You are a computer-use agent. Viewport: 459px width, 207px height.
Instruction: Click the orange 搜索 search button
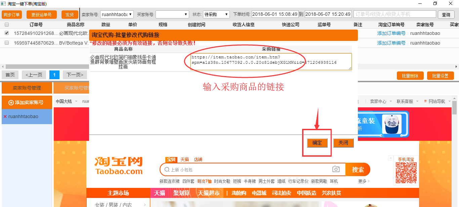click(x=358, y=170)
